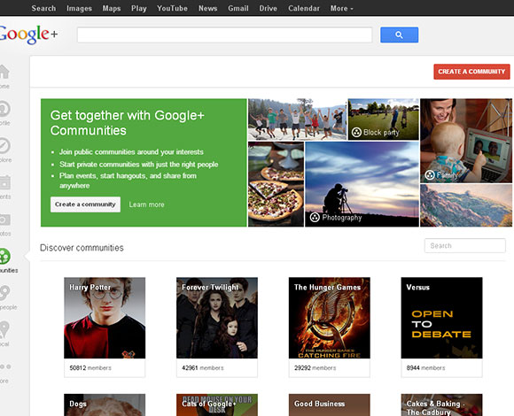The image size is (514, 416).
Task: Open Images in the top navigation bar
Action: tap(80, 8)
